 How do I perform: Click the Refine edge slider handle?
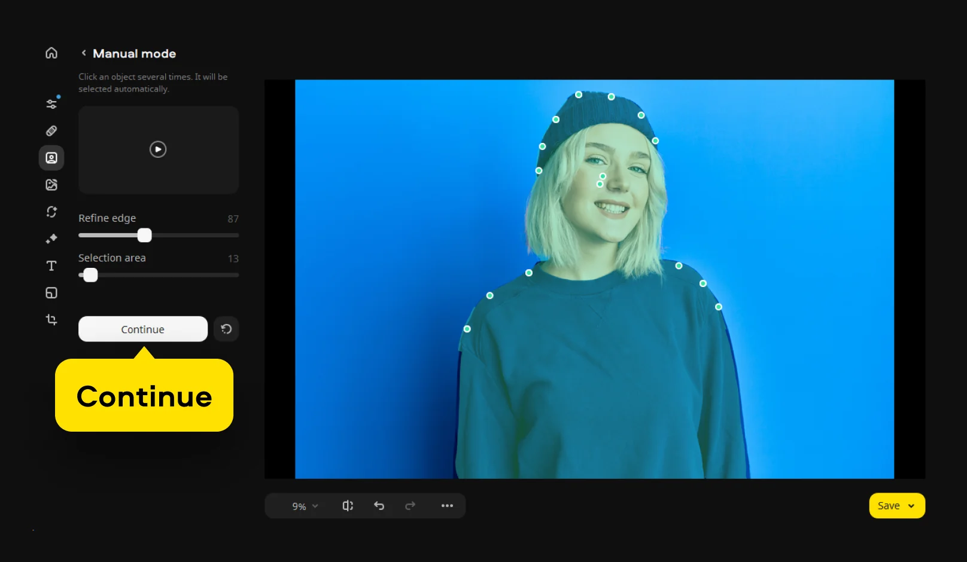pos(145,236)
